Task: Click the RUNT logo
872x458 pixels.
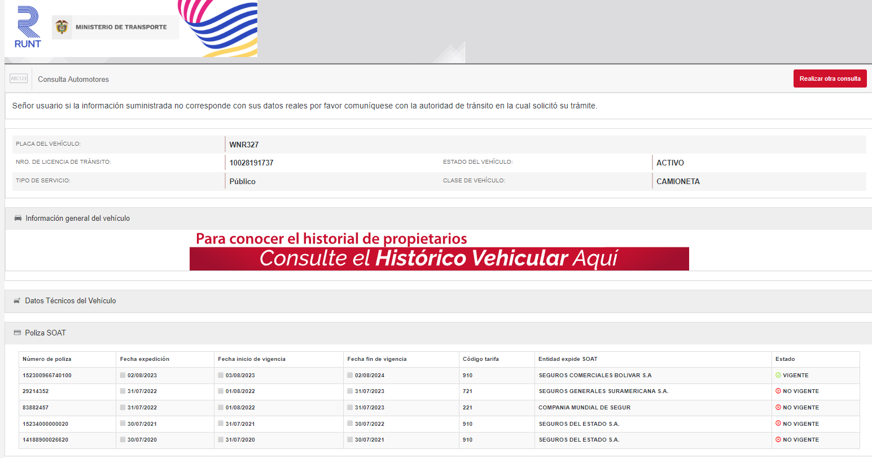Action: (28, 27)
